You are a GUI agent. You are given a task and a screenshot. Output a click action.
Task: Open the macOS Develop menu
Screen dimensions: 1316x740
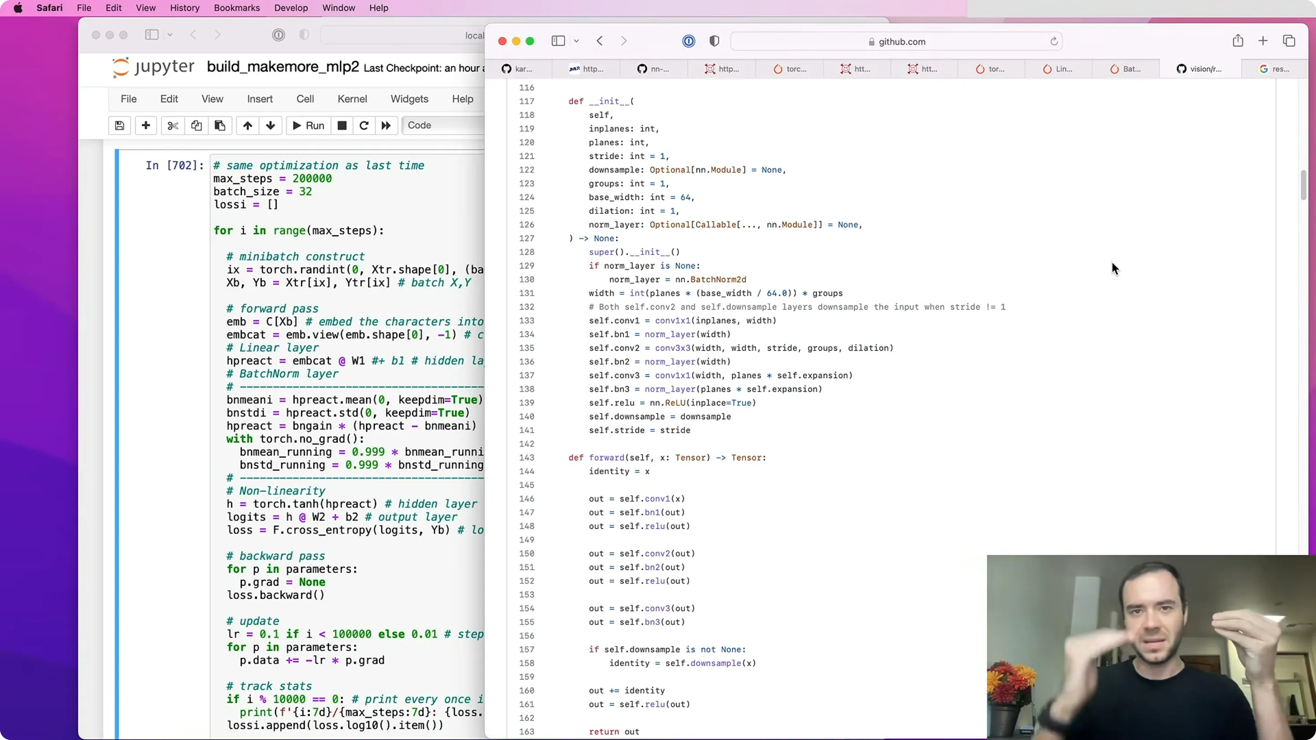coord(291,8)
